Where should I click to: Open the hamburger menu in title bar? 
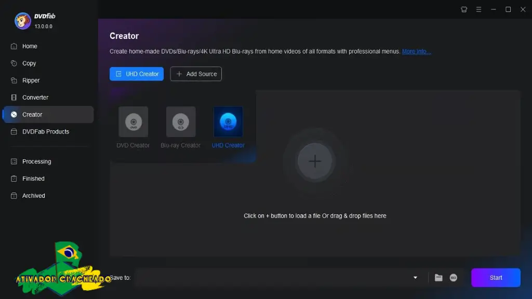(x=478, y=9)
